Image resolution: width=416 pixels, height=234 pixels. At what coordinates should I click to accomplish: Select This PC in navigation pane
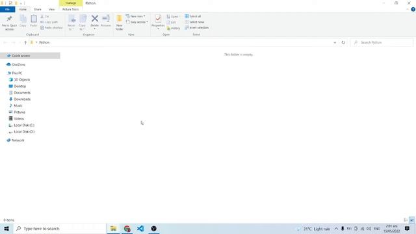(14, 73)
